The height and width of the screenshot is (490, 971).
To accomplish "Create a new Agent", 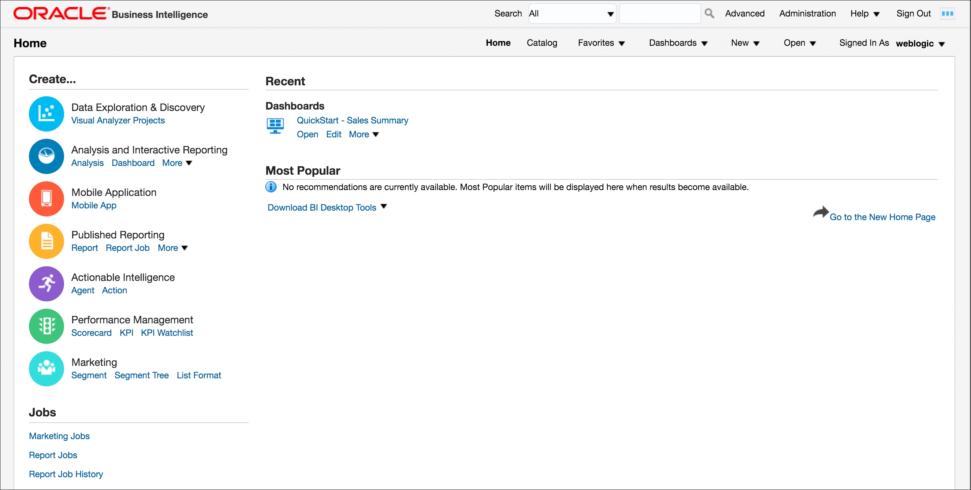I will [82, 290].
